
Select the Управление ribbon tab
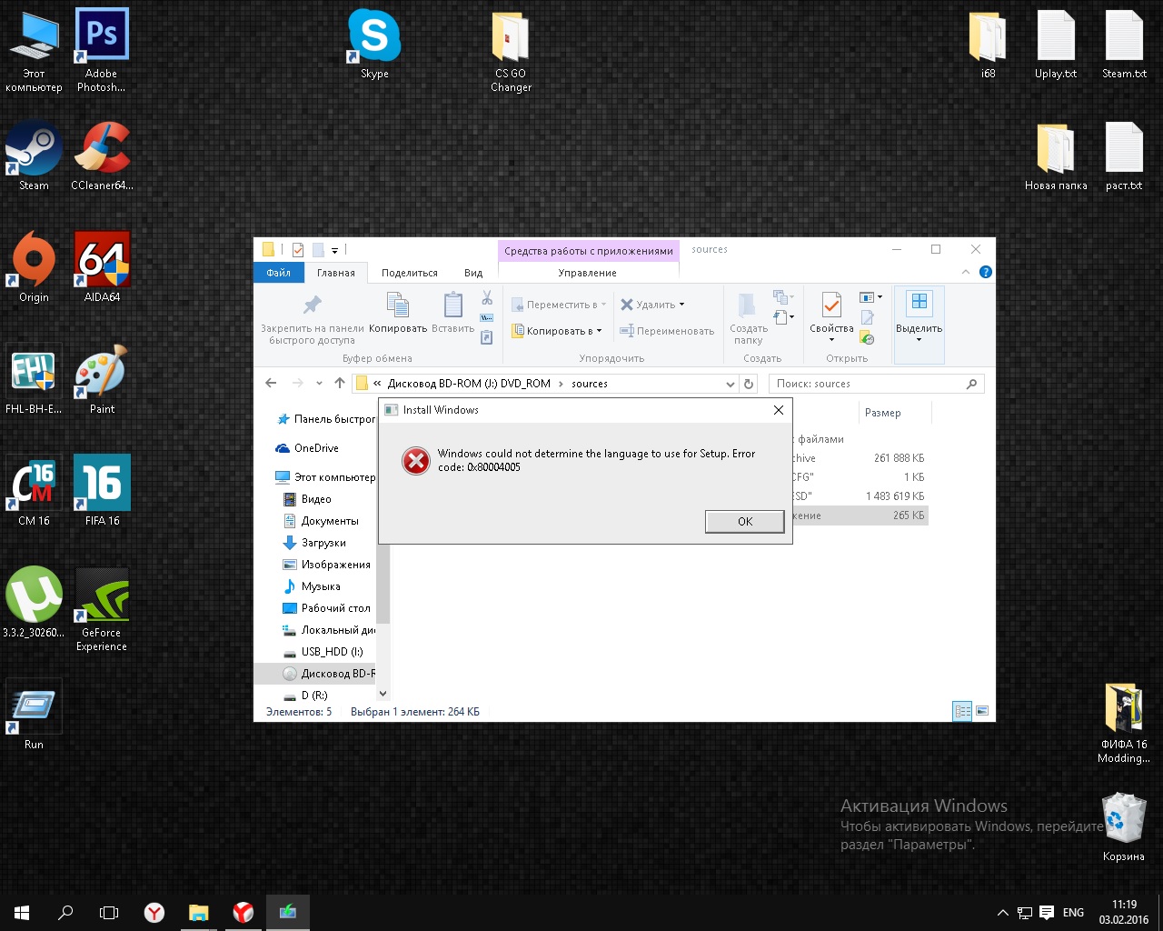[x=587, y=273]
